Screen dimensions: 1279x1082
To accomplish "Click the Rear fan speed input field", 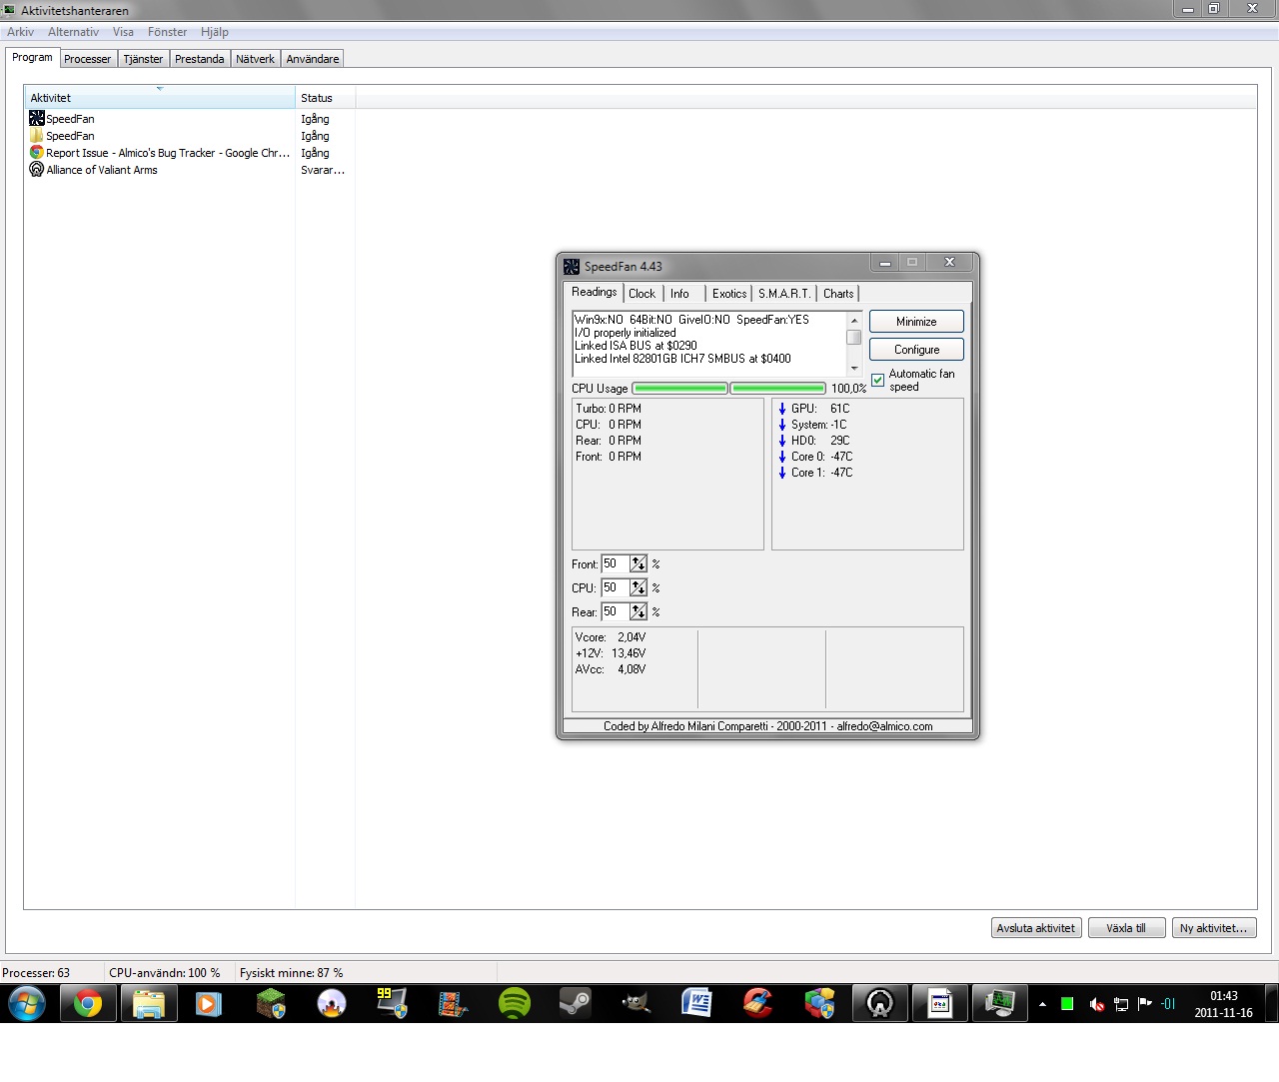I will coord(616,611).
